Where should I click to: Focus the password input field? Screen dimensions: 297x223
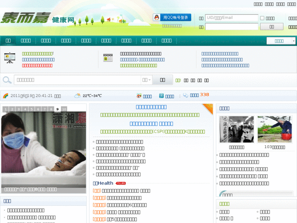click(232, 27)
